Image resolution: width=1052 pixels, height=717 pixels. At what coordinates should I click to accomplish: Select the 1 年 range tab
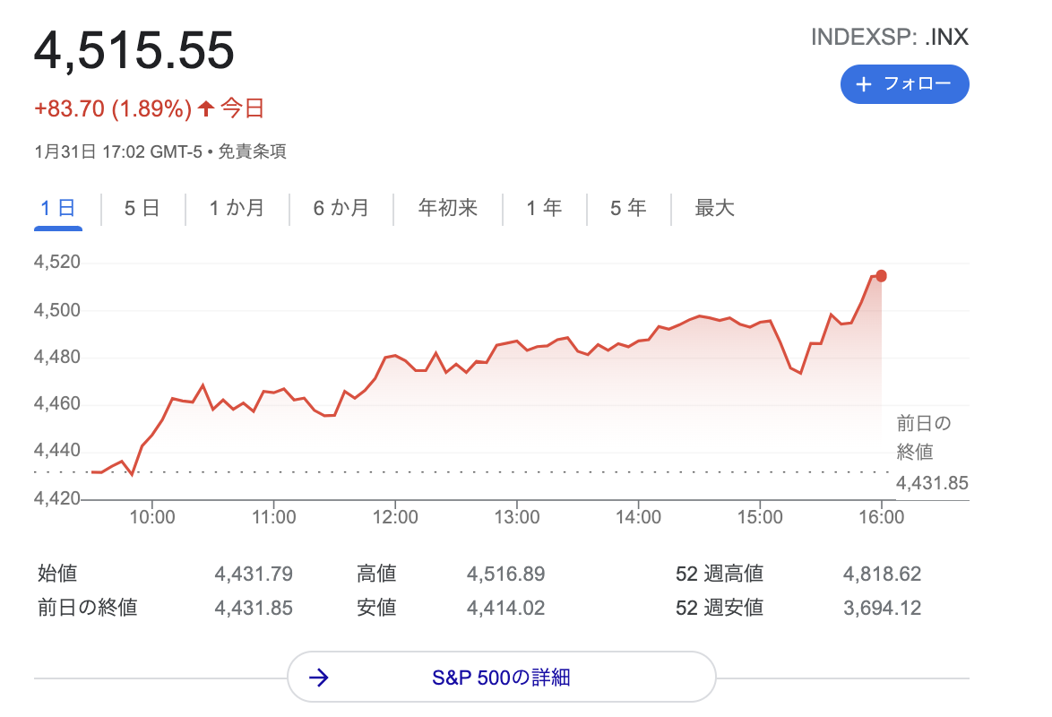(544, 208)
